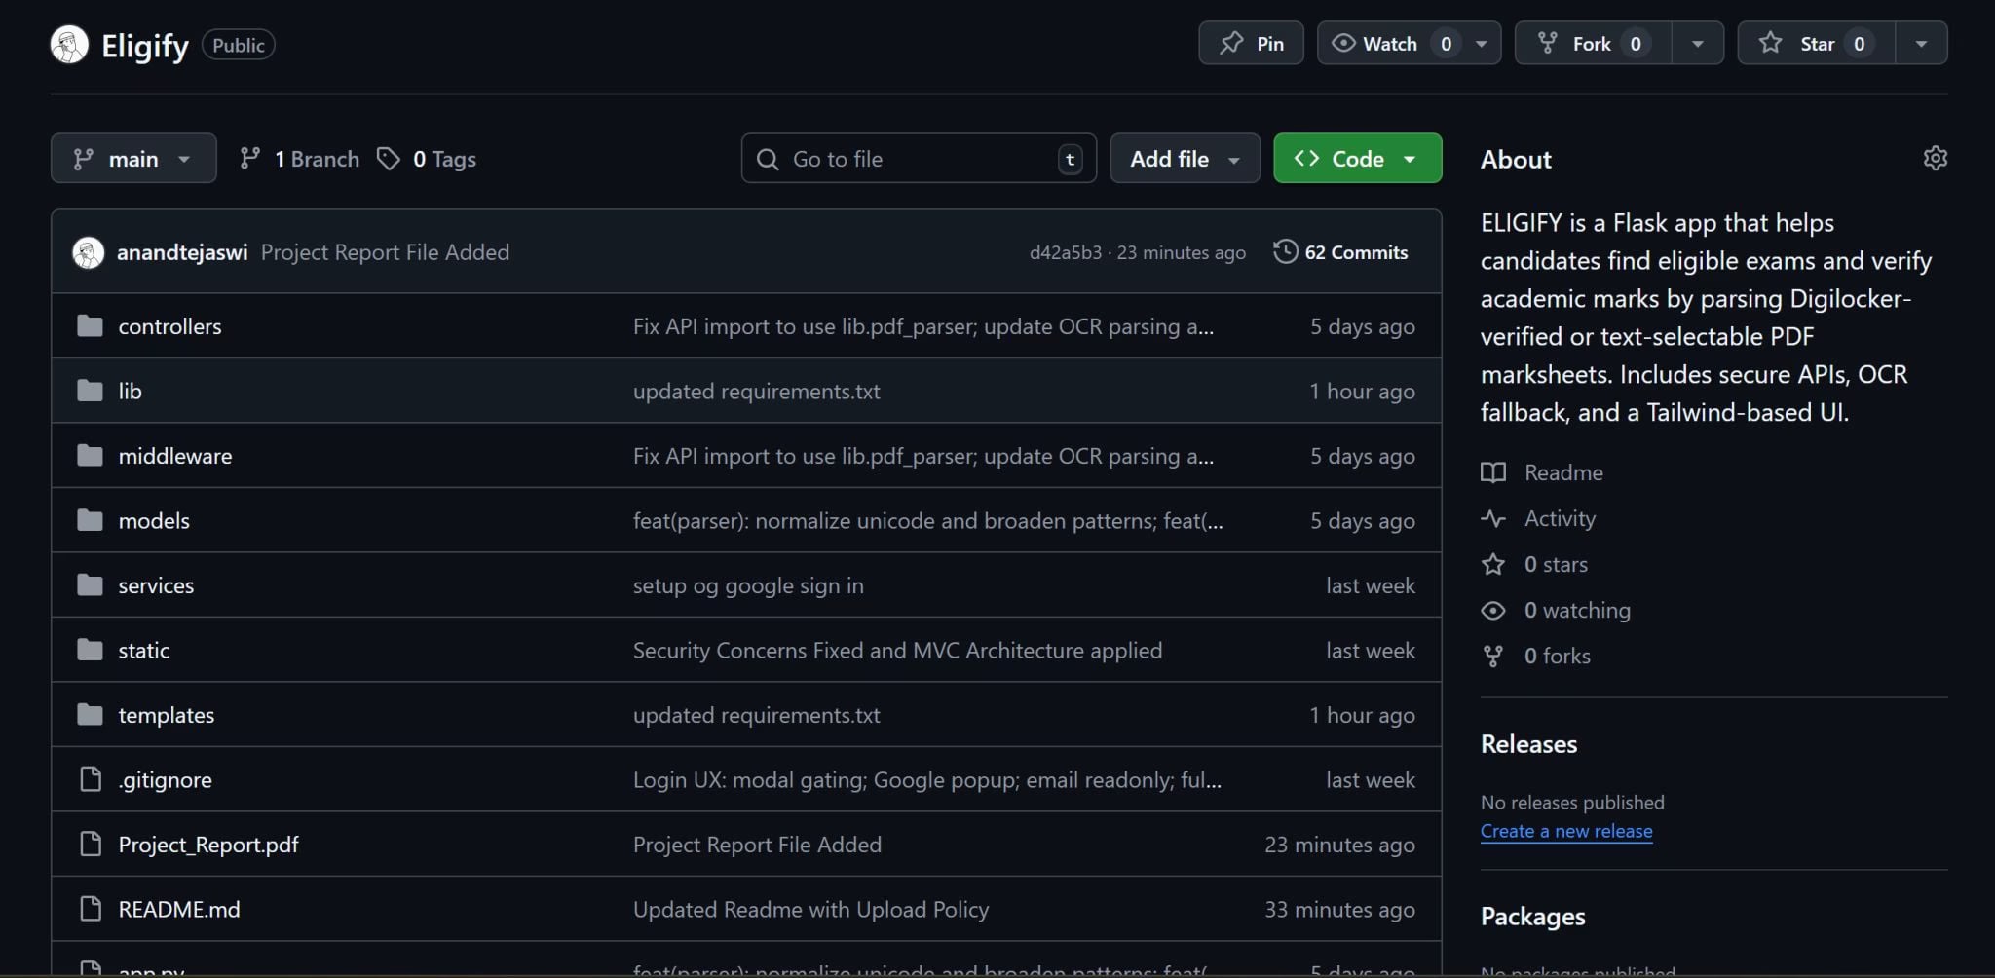Click Create a new release
The image size is (1995, 978).
pyautogui.click(x=1566, y=832)
